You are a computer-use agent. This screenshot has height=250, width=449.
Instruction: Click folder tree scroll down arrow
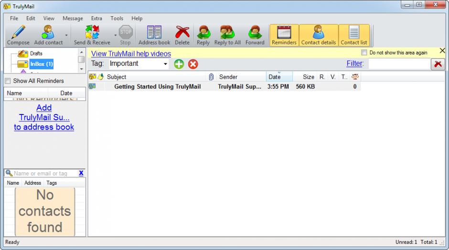tap(81, 69)
